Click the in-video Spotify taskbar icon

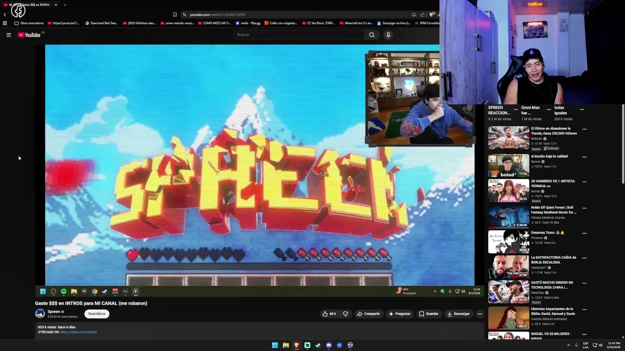63,292
